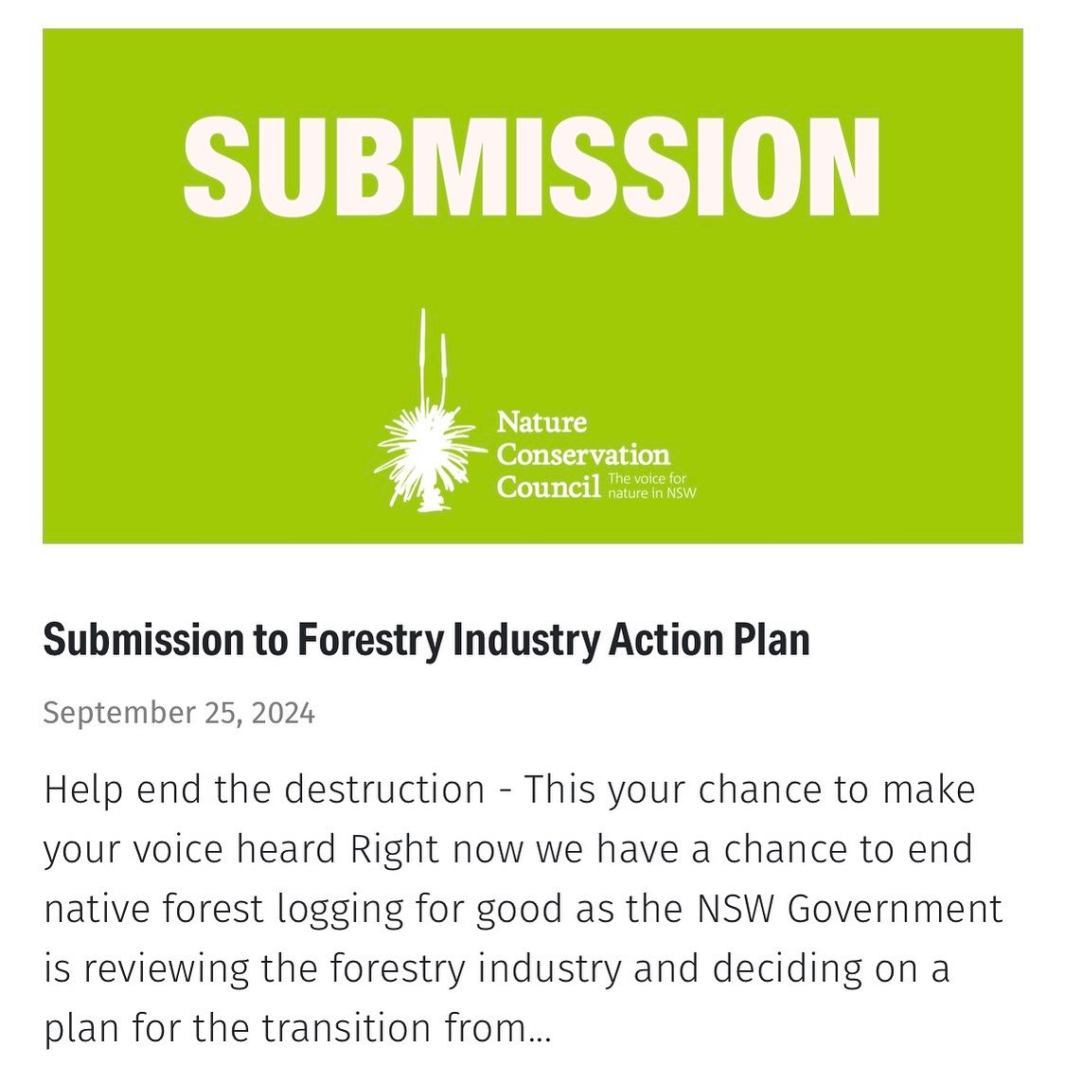
Task: Click the grass tree logo icon
Action: click(429, 411)
